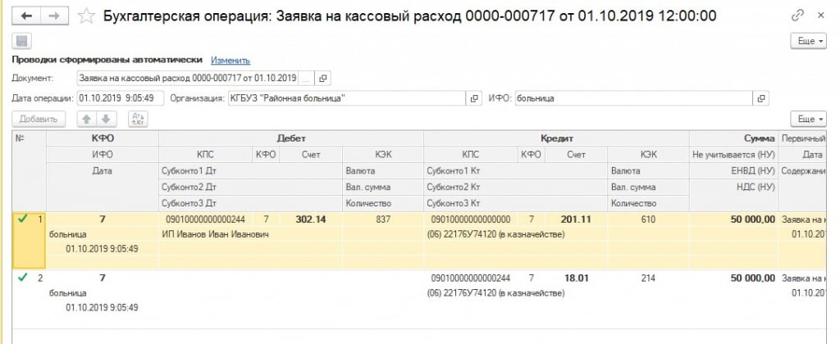
Task: Click the ellipsis selector in Документ field
Action: pos(305,78)
